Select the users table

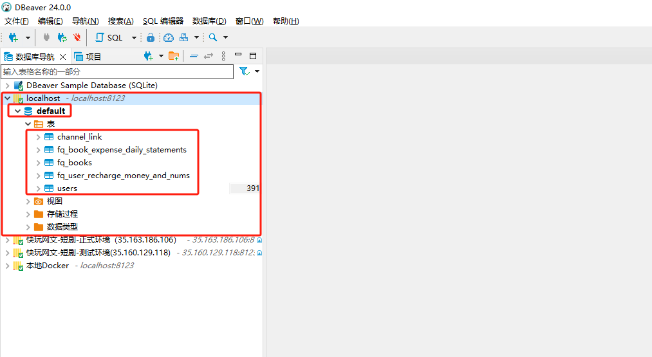point(67,188)
